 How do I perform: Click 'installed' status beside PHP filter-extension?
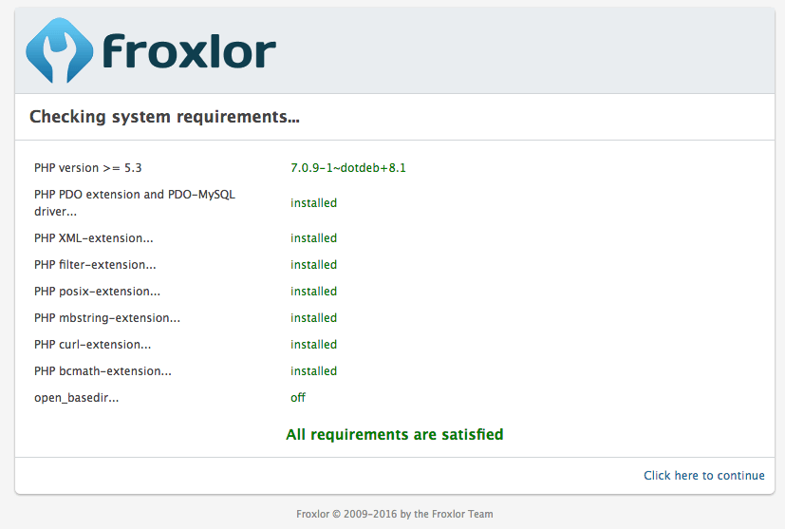[313, 265]
